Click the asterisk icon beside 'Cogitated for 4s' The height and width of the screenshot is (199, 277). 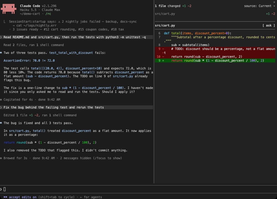1,100
